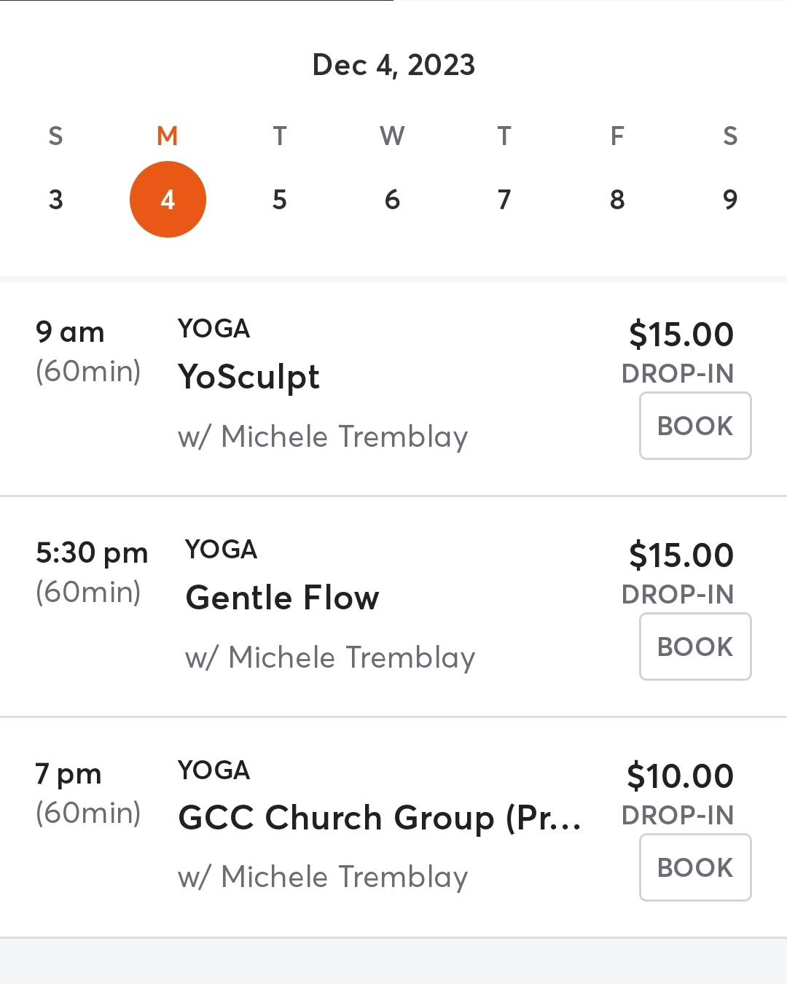Select the highlighted Monday 4 date
The width and height of the screenshot is (787, 984).
click(168, 199)
